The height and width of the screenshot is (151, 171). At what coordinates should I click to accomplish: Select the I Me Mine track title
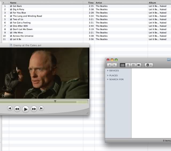click(x=18, y=33)
